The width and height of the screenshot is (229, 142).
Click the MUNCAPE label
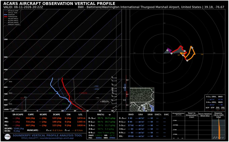click(x=33, y=130)
